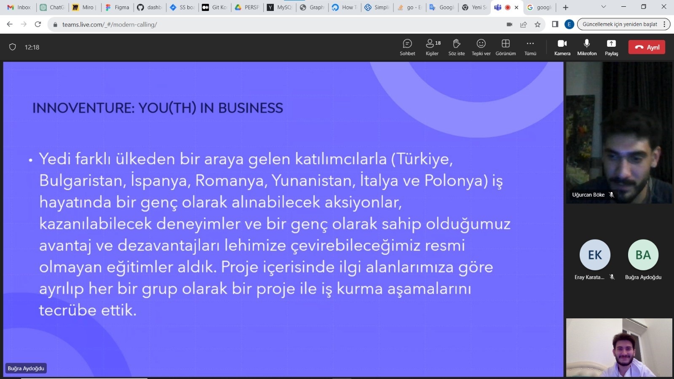Viewport: 674px width, 379px height.
Task: Switch to the Miro tab
Action: pyautogui.click(x=85, y=7)
